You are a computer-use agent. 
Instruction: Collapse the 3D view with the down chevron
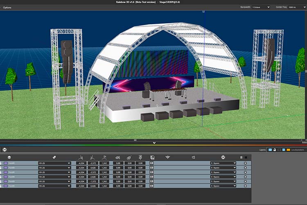coord(154,143)
